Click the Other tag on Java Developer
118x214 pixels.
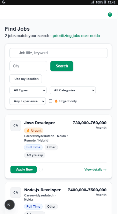[51, 147]
